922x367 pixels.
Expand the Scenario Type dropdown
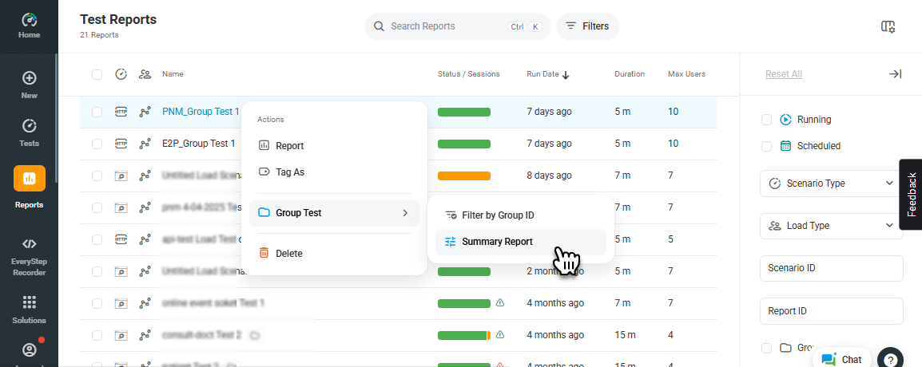(831, 183)
